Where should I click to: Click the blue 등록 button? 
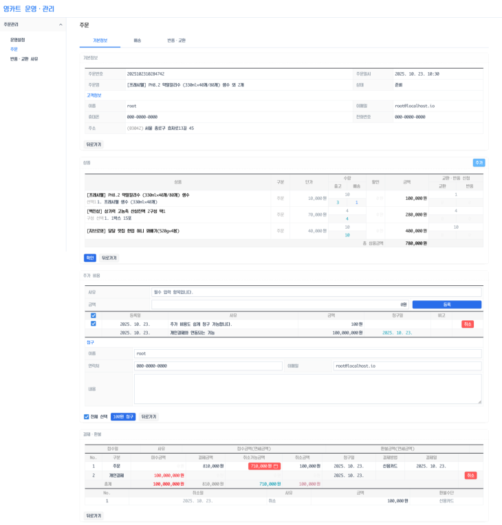(446, 304)
